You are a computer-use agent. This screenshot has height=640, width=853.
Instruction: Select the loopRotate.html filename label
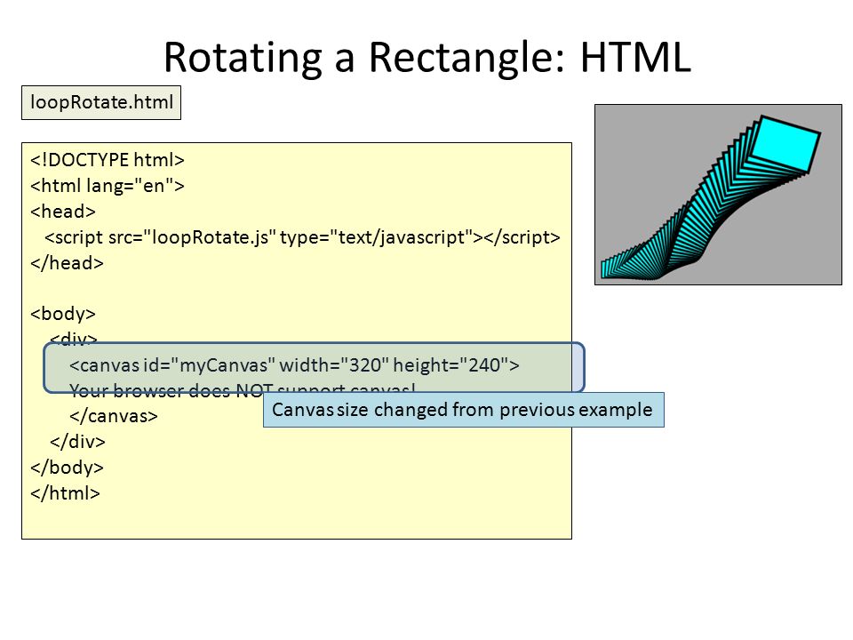101,102
